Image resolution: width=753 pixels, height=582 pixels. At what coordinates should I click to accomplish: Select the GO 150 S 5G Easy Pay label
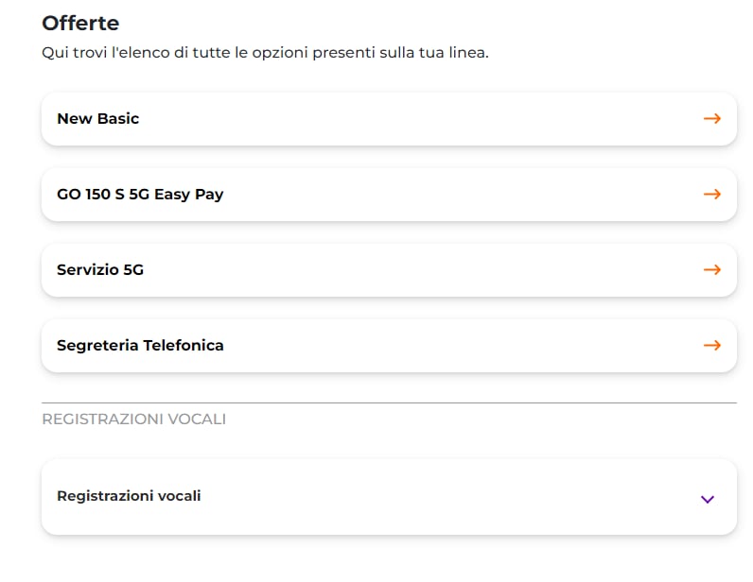pos(140,195)
